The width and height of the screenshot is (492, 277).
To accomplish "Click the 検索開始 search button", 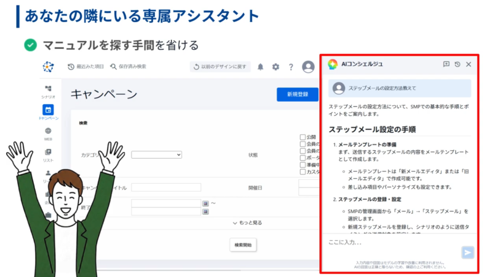I will pyautogui.click(x=243, y=245).
